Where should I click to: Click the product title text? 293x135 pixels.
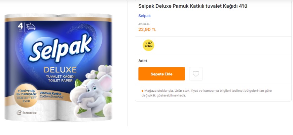(x=193, y=6)
